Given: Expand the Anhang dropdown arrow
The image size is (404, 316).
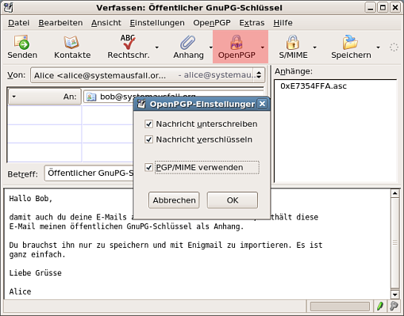Looking at the screenshot, I should [210, 48].
